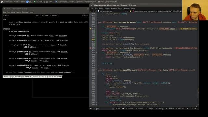Screen dimensions: 208x117
Task: Open the post_message_to_server symbol dropdown
Action: tap(157, 11)
